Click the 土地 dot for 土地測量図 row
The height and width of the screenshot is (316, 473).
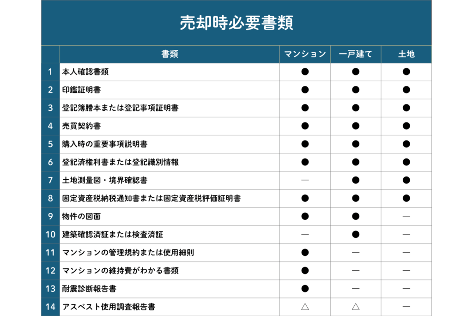[x=406, y=180]
